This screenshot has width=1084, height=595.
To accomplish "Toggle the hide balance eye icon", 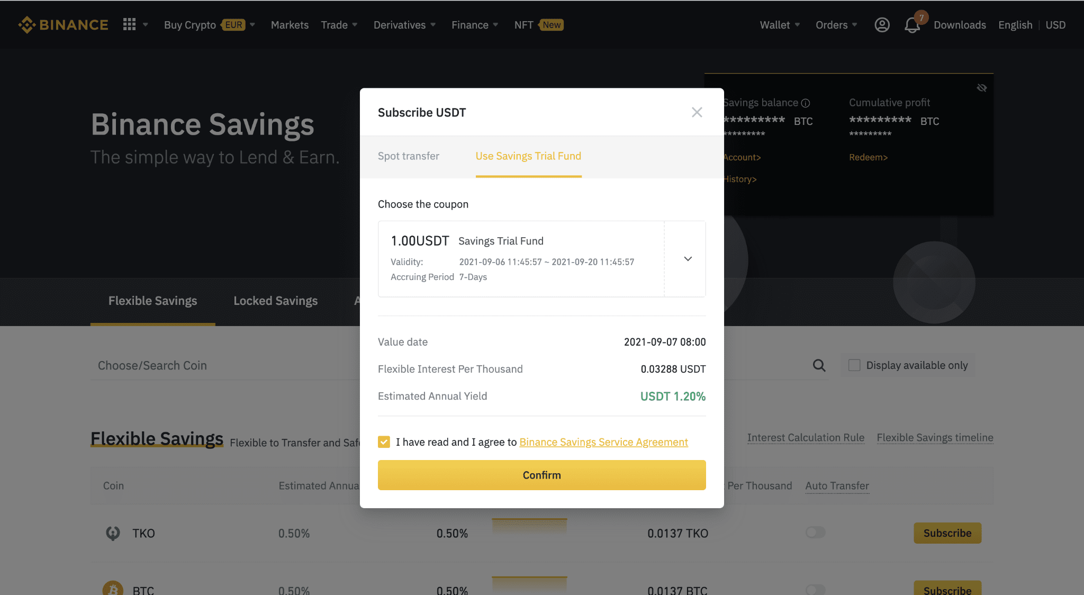I will tap(981, 88).
